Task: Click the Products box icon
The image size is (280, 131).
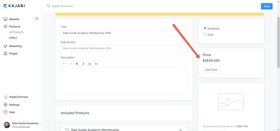Action: (x=6, y=26)
